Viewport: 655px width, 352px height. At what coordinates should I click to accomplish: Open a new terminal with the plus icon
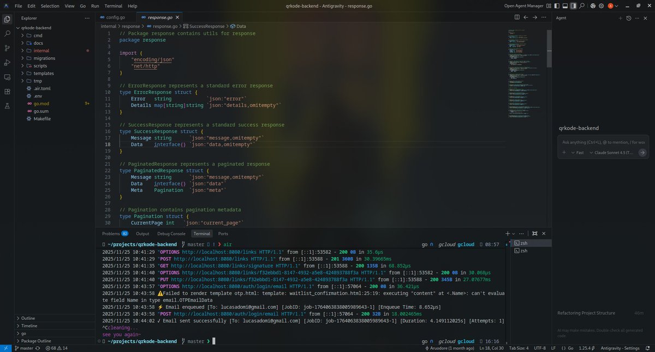(508, 233)
